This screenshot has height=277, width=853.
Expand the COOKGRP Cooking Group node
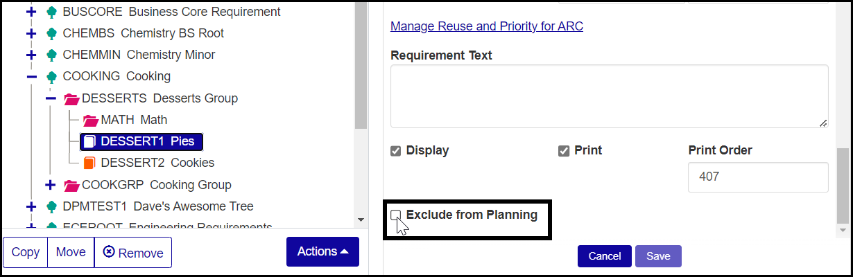[x=51, y=185]
